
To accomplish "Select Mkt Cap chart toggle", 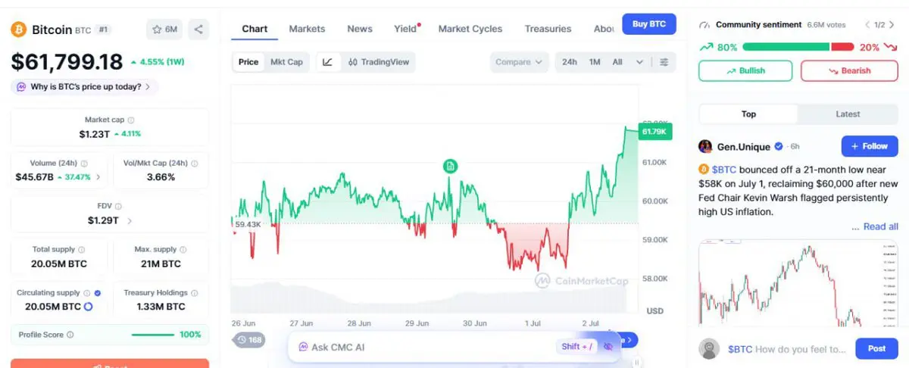I will pyautogui.click(x=286, y=62).
